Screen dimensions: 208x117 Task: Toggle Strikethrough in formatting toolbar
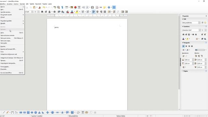[54, 12]
